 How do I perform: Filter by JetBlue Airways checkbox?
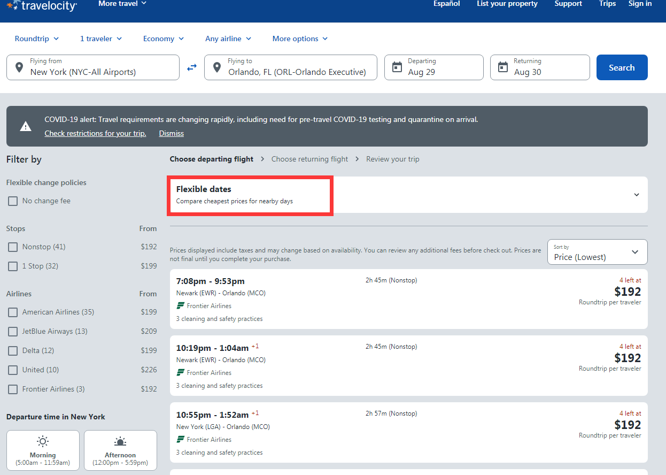[13, 332]
